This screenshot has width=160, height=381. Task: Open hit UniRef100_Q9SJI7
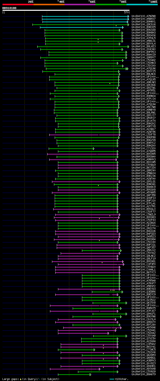pos(143,115)
